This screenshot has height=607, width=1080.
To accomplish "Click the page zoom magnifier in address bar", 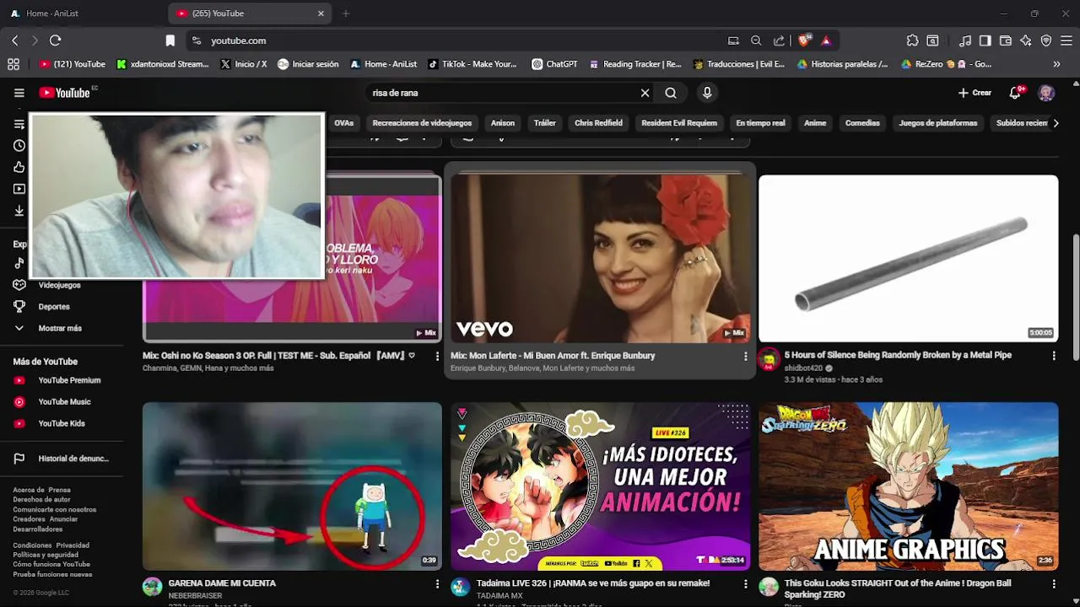I will (756, 40).
